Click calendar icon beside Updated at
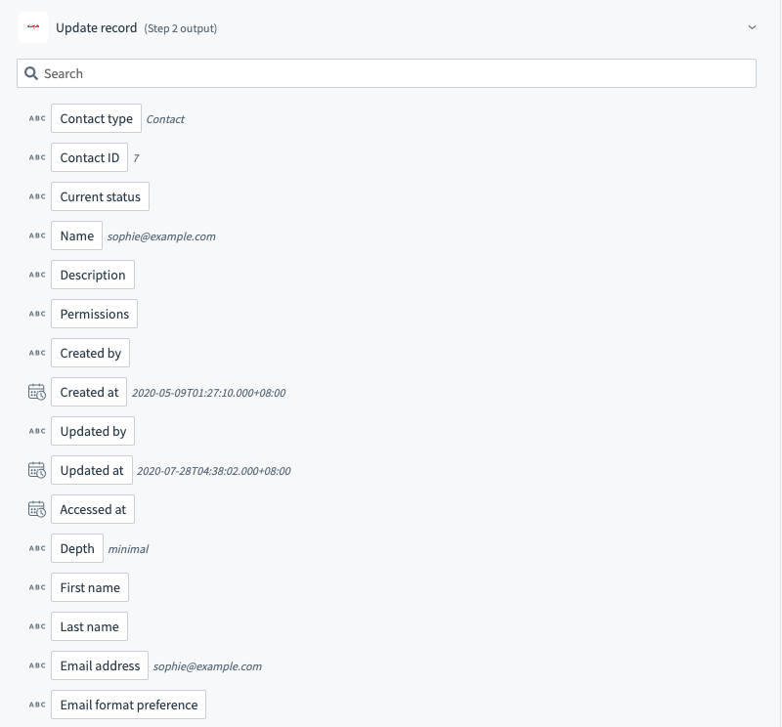 point(36,470)
